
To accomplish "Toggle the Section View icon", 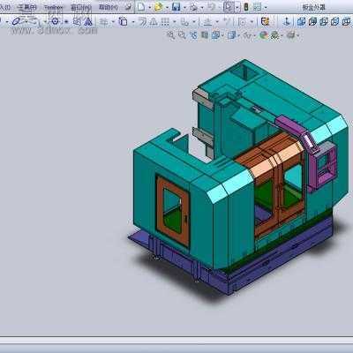I will (205, 35).
